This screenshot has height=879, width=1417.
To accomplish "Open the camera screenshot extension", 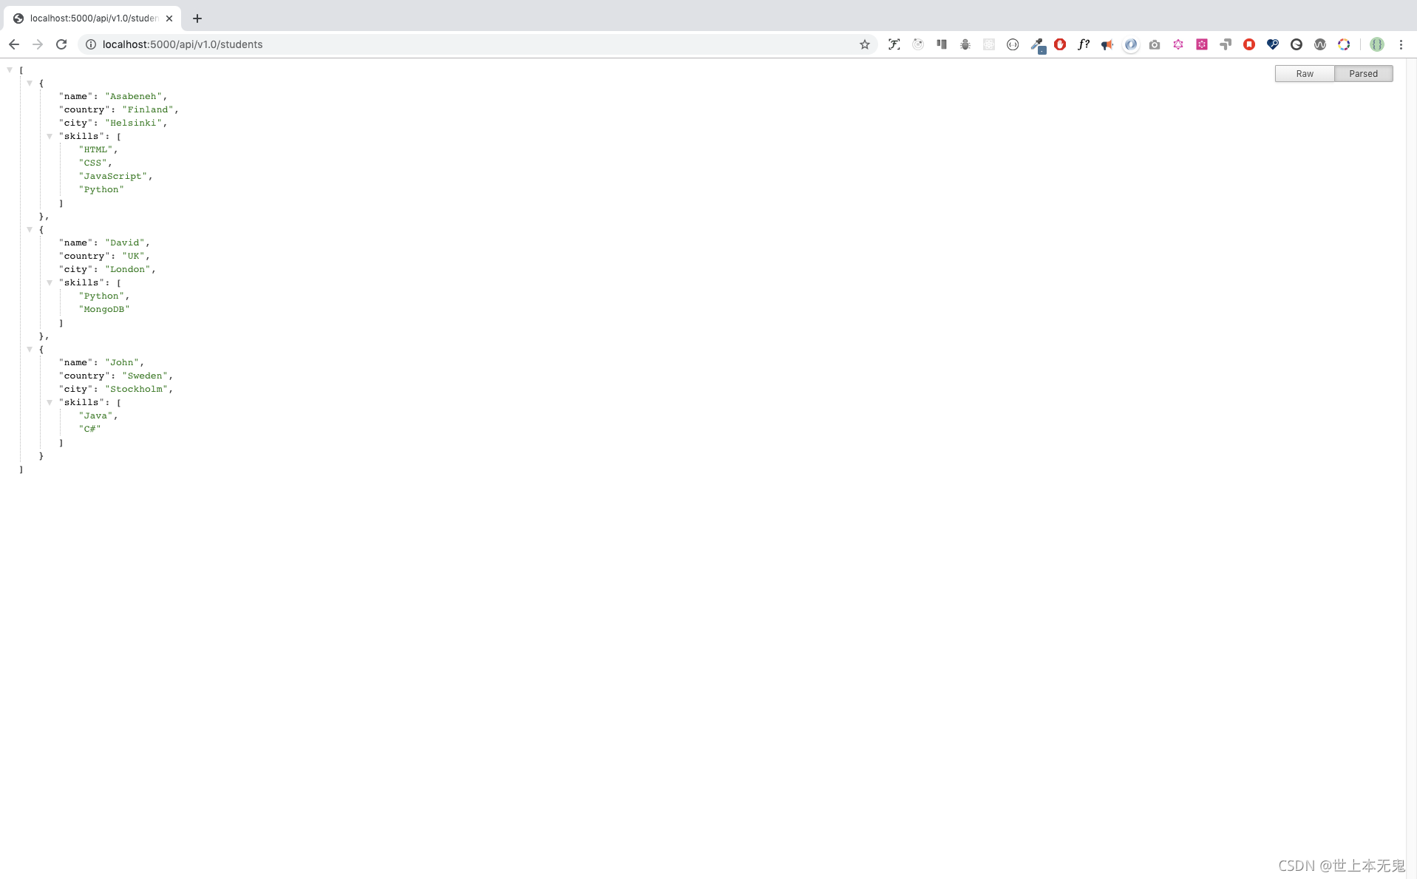I will [x=1155, y=44].
